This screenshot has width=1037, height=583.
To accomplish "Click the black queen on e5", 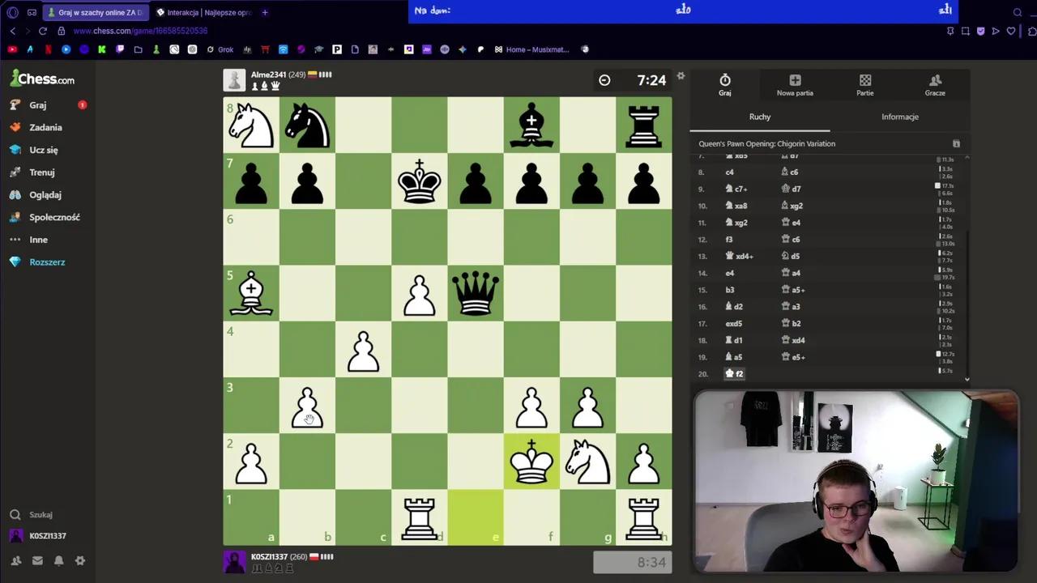I will pyautogui.click(x=476, y=293).
